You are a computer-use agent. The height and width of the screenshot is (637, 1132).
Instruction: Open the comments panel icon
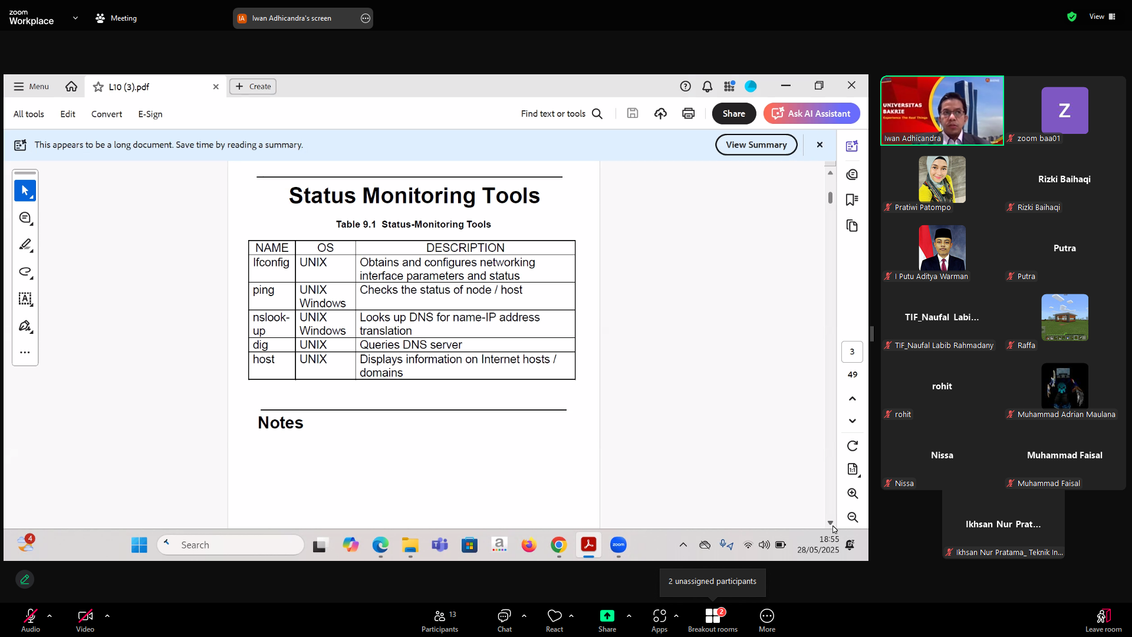[852, 175]
